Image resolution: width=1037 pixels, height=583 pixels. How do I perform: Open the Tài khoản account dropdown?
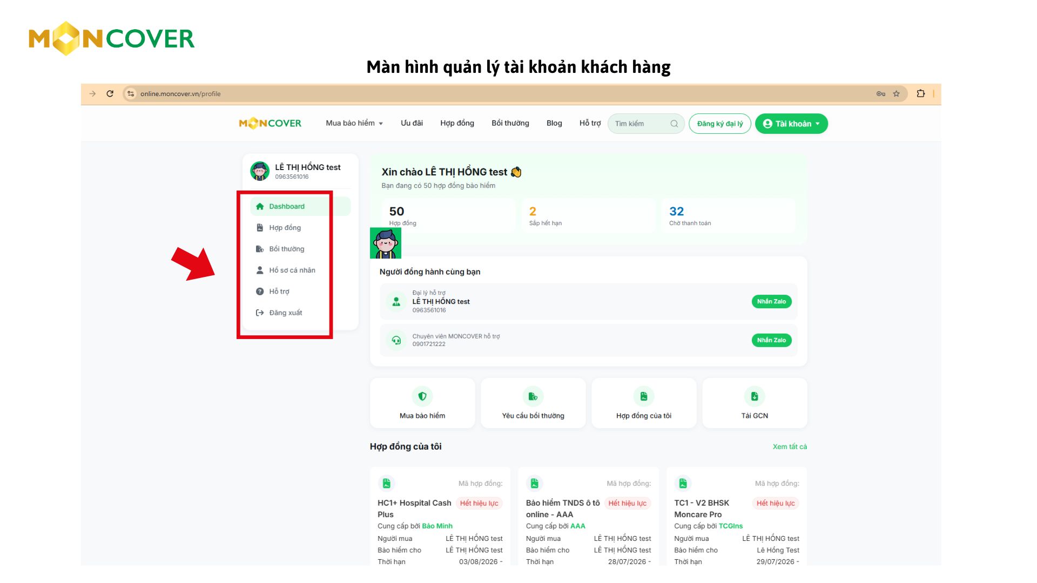(x=791, y=124)
